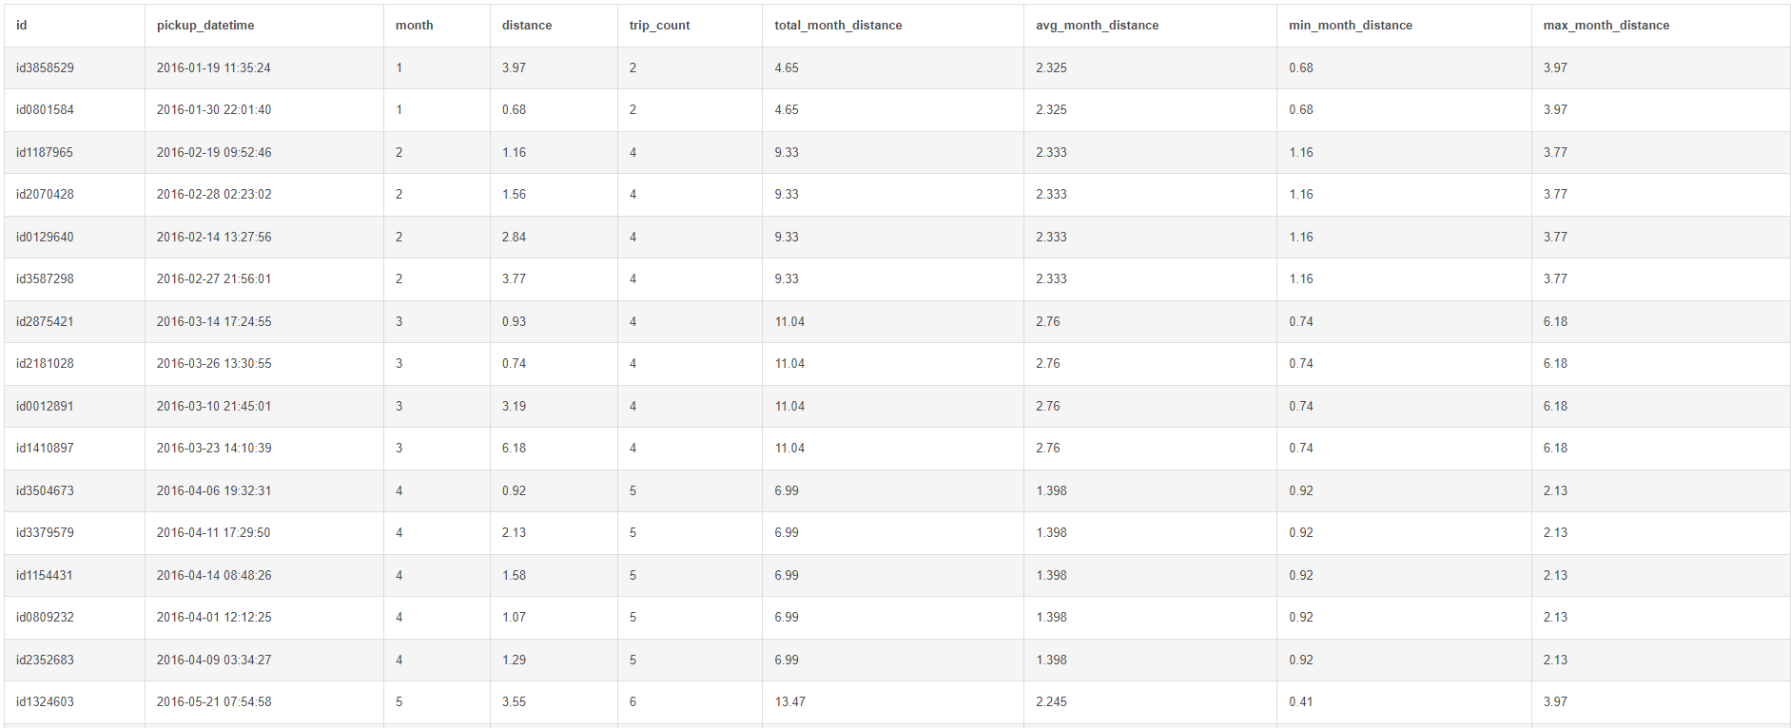Select the cell with id3858529
The height and width of the screenshot is (728, 1791).
coord(45,68)
